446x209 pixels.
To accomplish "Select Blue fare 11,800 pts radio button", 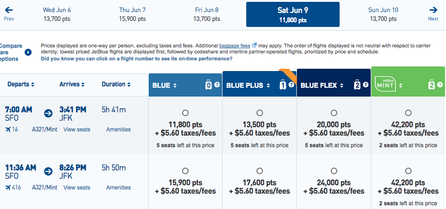I will click(x=185, y=113).
